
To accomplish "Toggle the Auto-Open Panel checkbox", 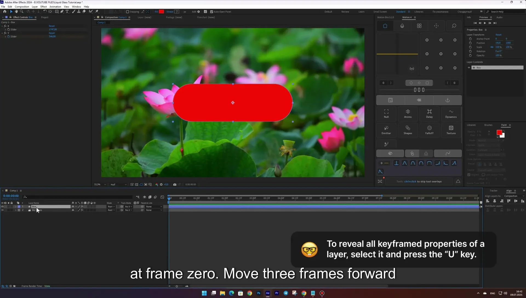I will coord(211,12).
